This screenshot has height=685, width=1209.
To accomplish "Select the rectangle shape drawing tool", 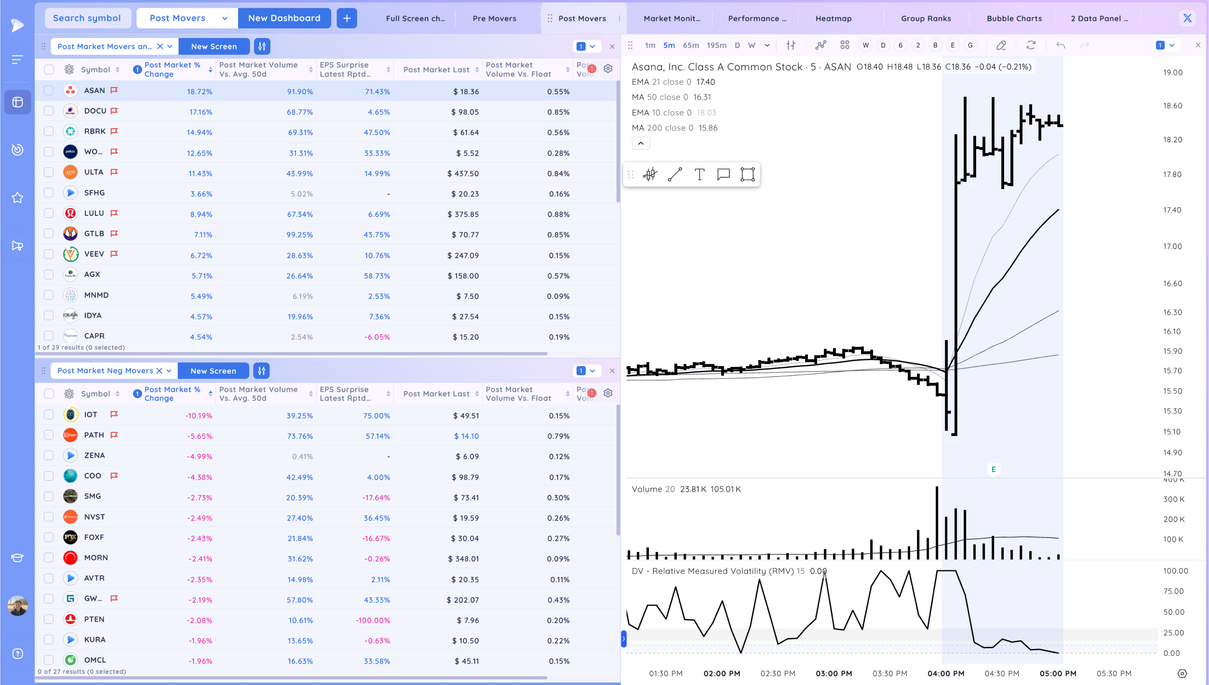I will click(x=747, y=174).
